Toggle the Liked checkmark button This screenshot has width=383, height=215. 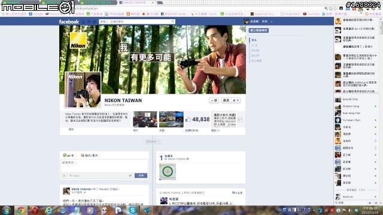pyautogui.click(x=214, y=100)
